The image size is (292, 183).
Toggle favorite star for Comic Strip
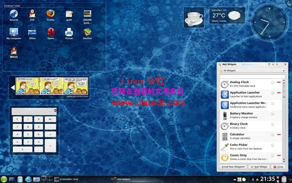273,156
